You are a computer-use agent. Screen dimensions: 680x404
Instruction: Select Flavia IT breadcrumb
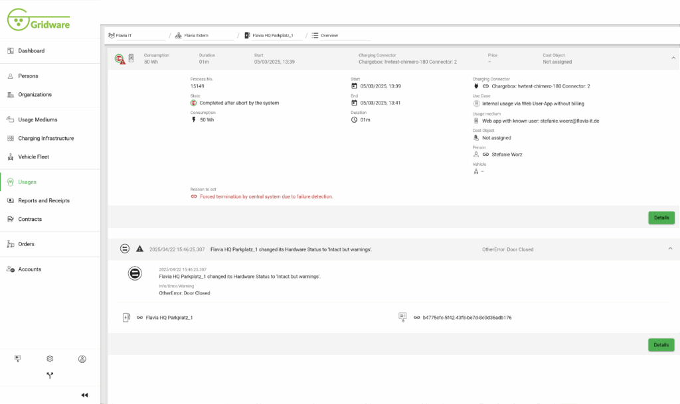coord(136,36)
